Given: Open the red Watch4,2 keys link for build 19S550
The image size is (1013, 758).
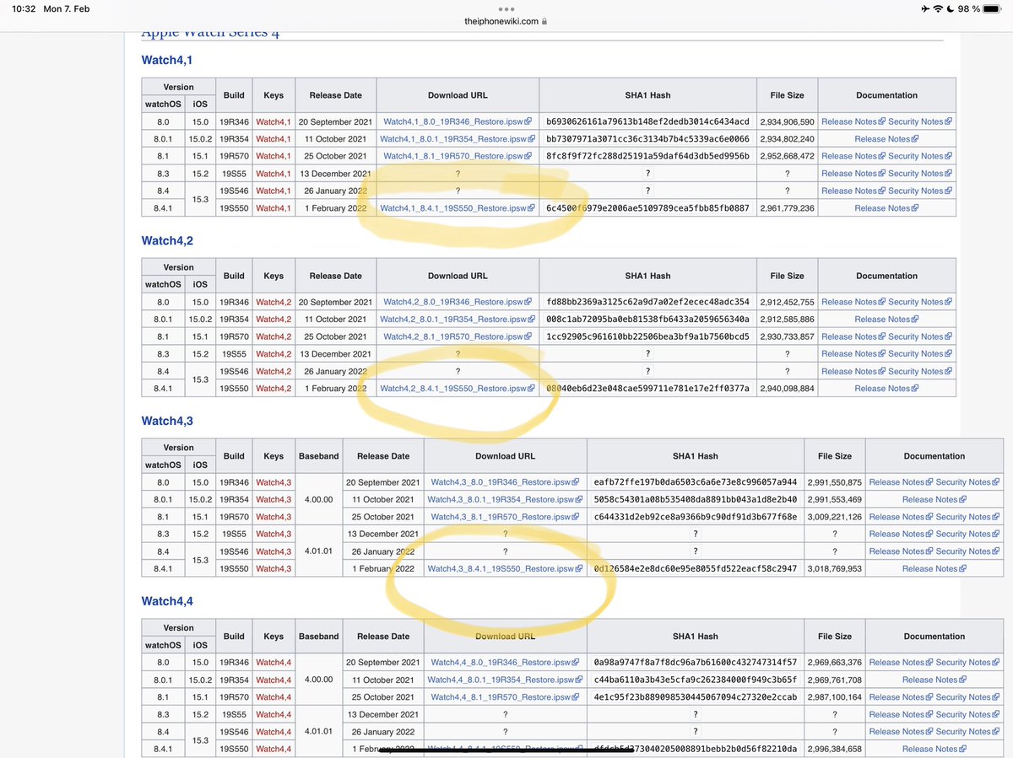Looking at the screenshot, I should (272, 388).
